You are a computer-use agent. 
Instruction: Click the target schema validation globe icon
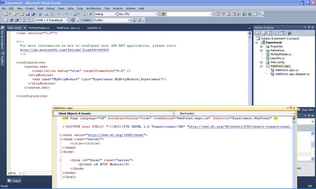(73, 20)
